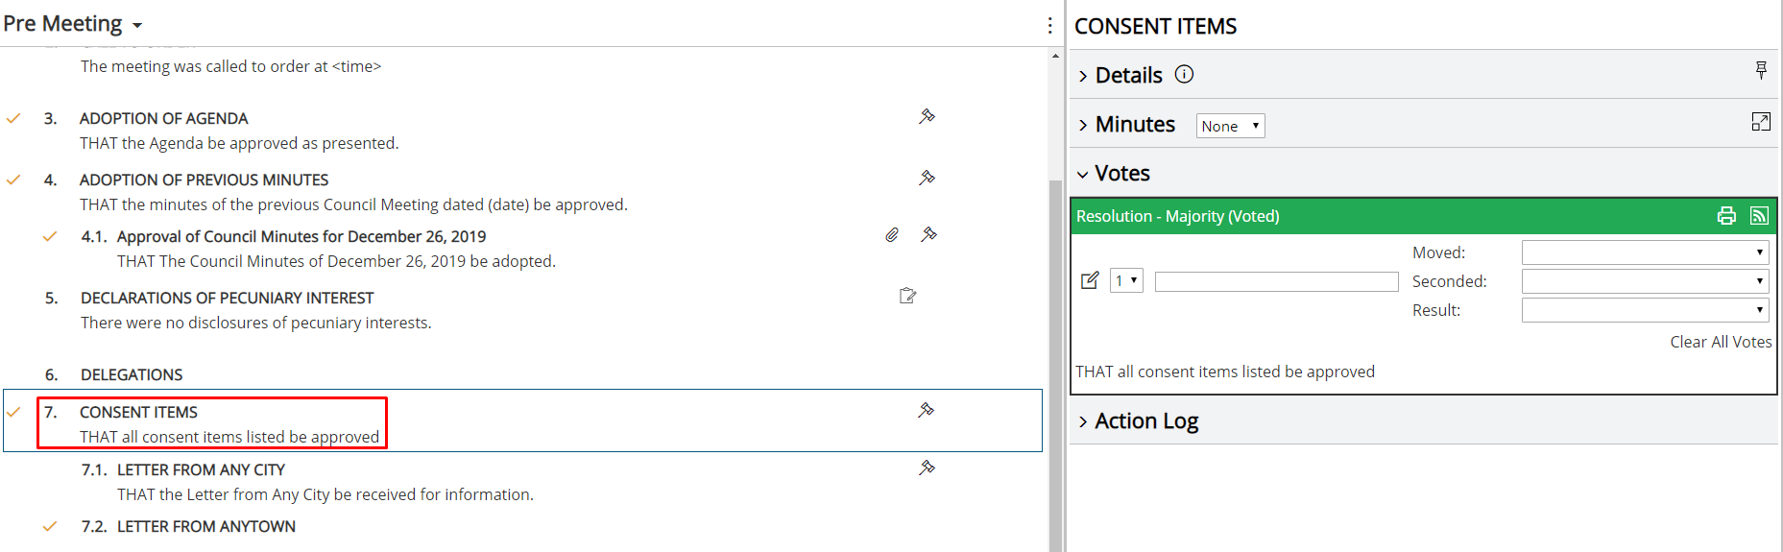
Task: Click the print icon in the Resolution header
Action: tap(1726, 216)
